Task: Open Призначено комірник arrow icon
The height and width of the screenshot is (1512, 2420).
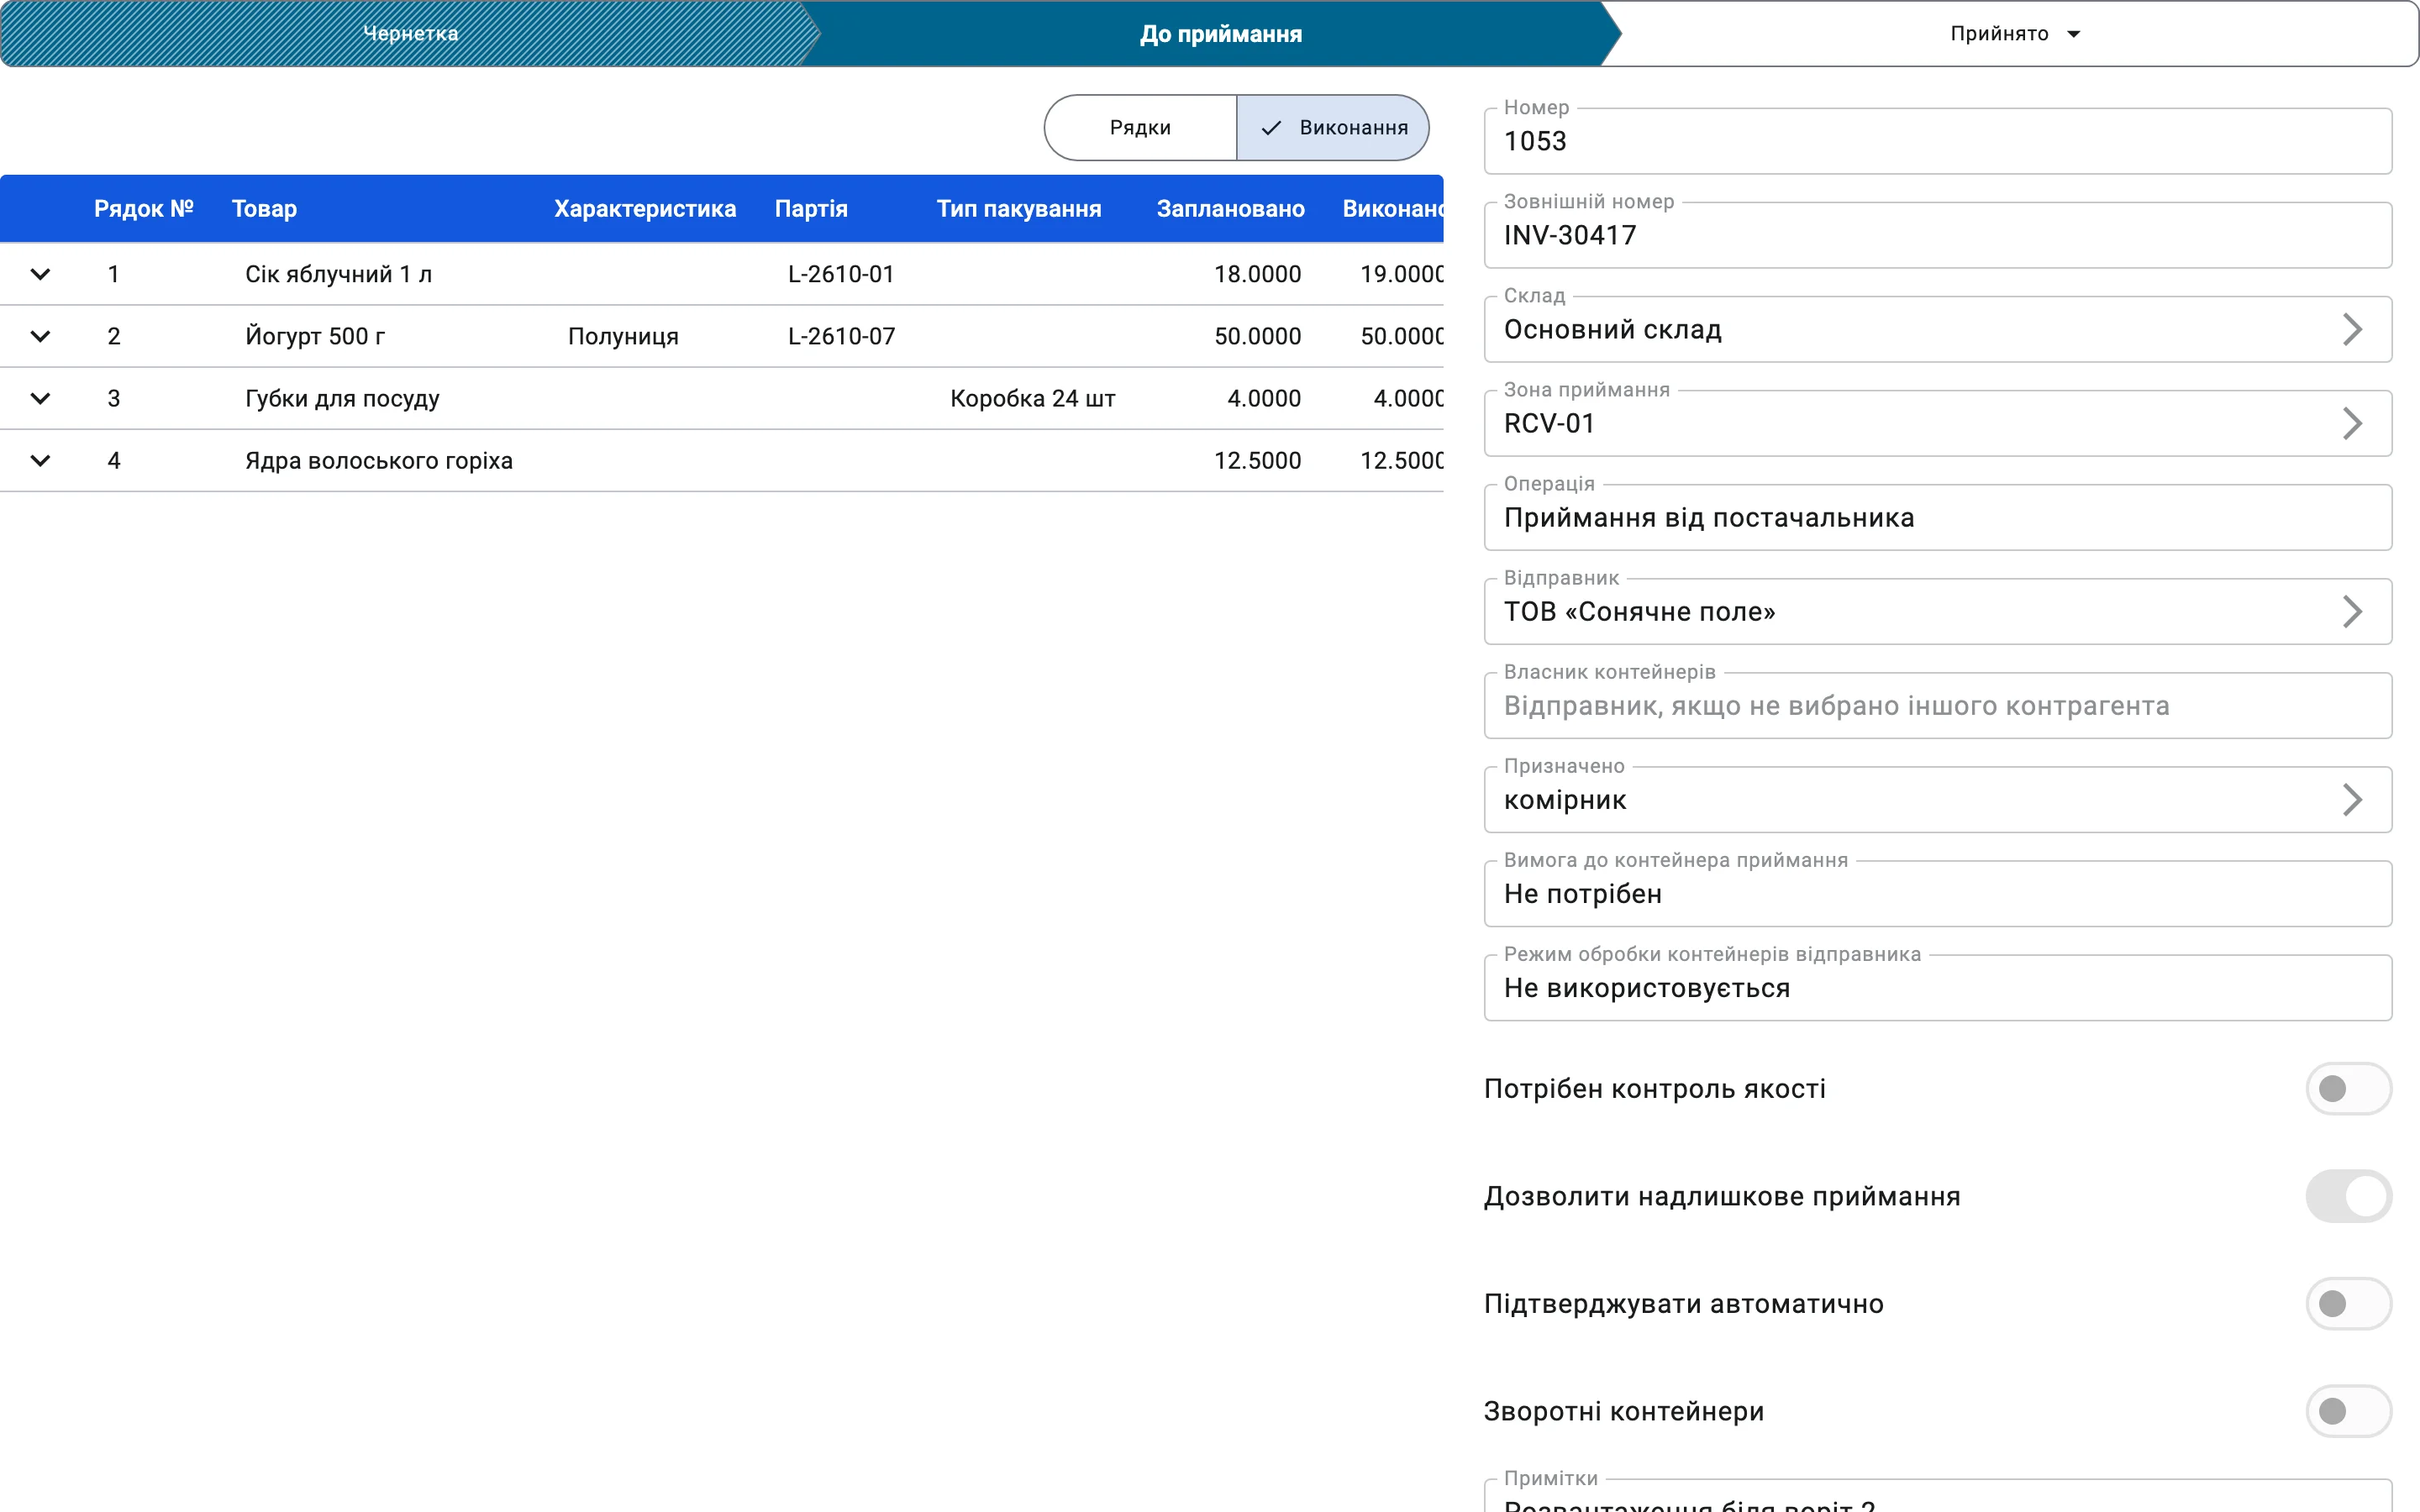Action: tap(2351, 799)
